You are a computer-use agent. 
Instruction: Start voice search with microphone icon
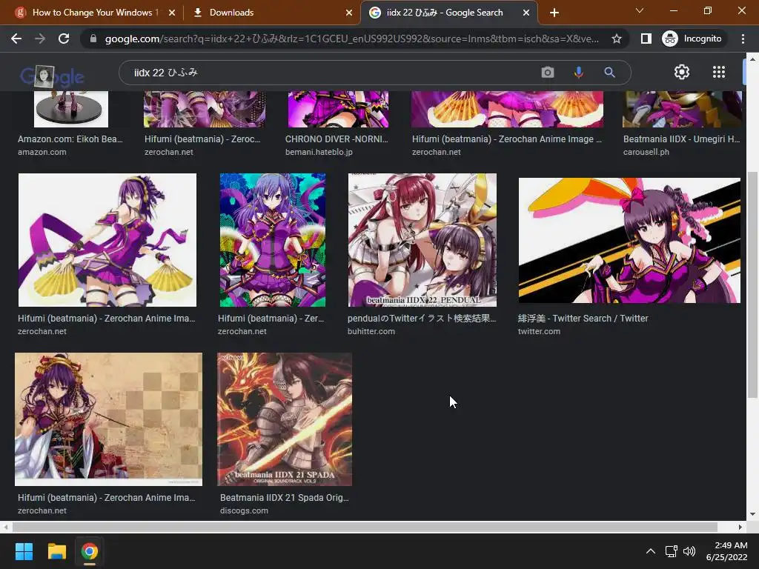tap(578, 73)
